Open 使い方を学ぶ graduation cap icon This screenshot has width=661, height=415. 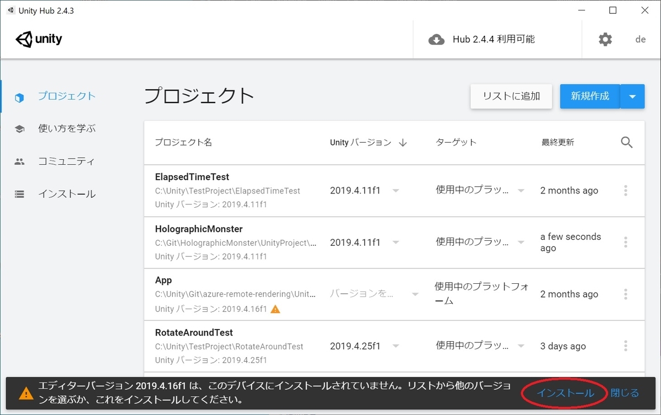tap(20, 129)
